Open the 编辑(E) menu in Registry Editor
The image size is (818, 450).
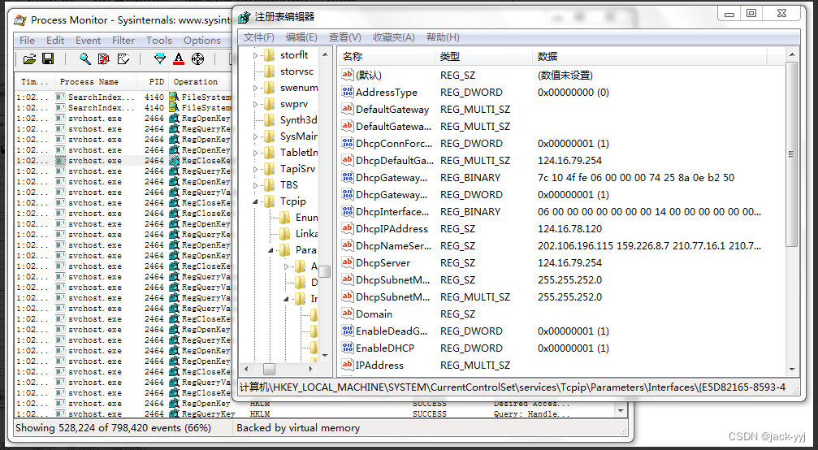tap(301, 37)
